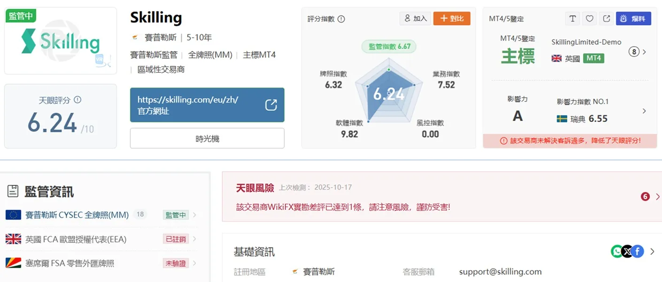Screen dimensions: 662x282
Task: Click the Sweden flag next to 瑞典
Action: (x=562, y=119)
